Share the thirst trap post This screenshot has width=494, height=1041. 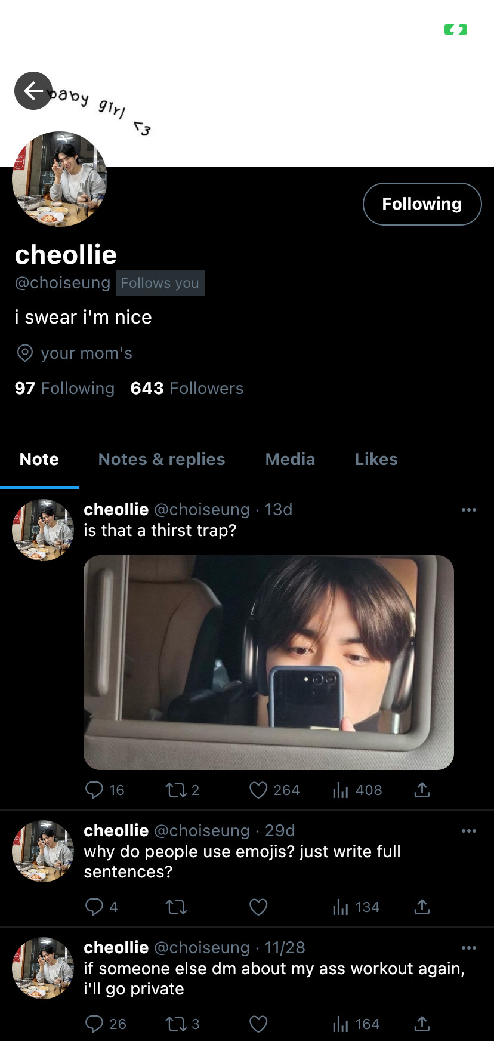point(422,790)
